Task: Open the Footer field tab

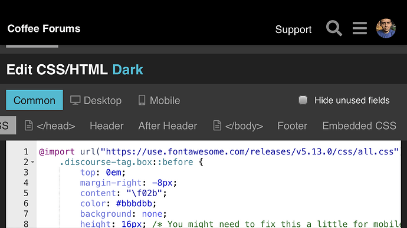Action: coord(292,126)
